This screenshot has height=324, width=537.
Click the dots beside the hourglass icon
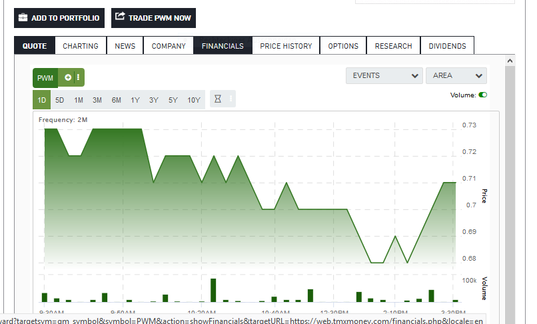pos(231,99)
